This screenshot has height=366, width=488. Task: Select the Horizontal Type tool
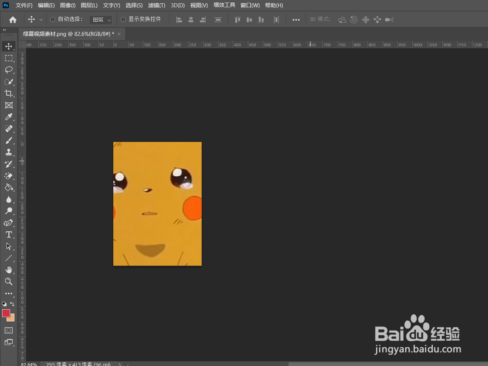pos(9,235)
